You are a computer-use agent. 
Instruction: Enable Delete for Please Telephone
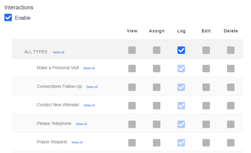[231, 124]
